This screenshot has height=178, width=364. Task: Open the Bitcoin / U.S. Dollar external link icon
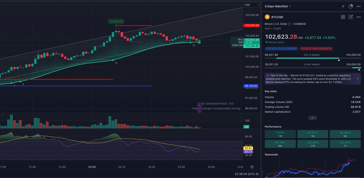point(289,24)
